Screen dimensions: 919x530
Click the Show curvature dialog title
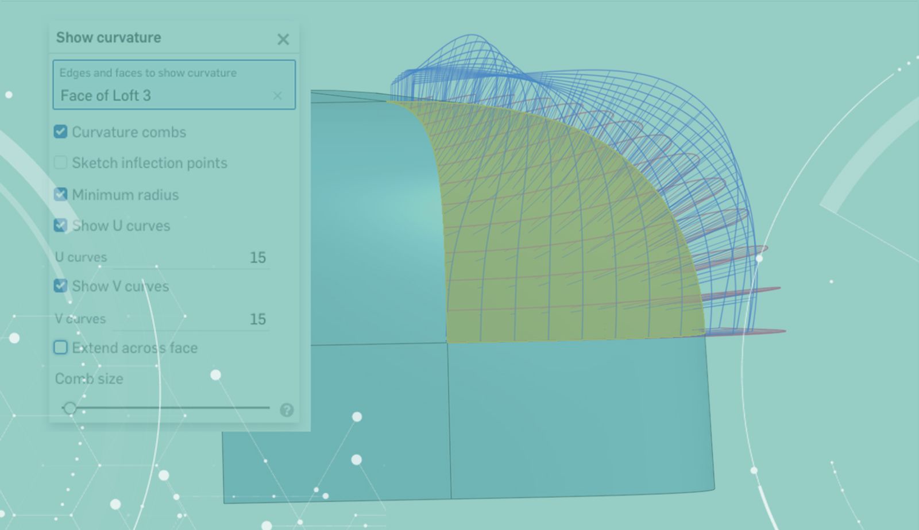click(109, 38)
